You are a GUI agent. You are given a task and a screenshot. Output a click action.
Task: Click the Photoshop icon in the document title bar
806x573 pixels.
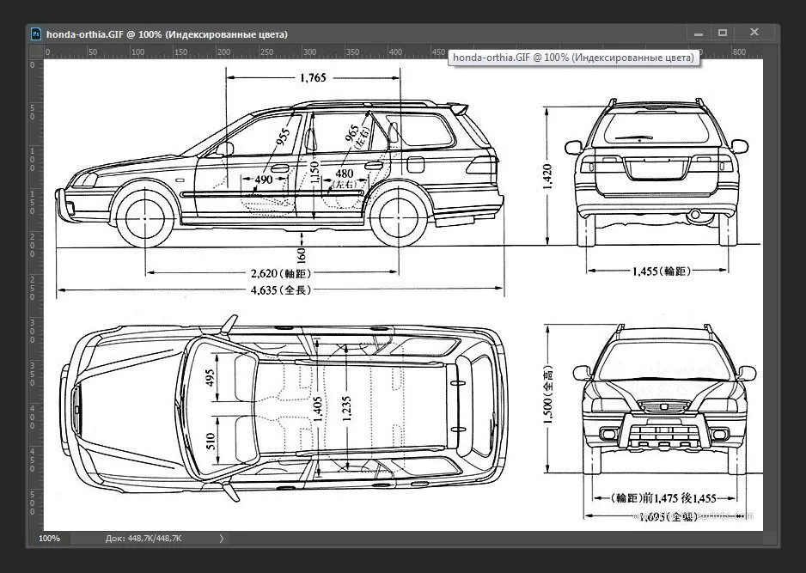36,34
